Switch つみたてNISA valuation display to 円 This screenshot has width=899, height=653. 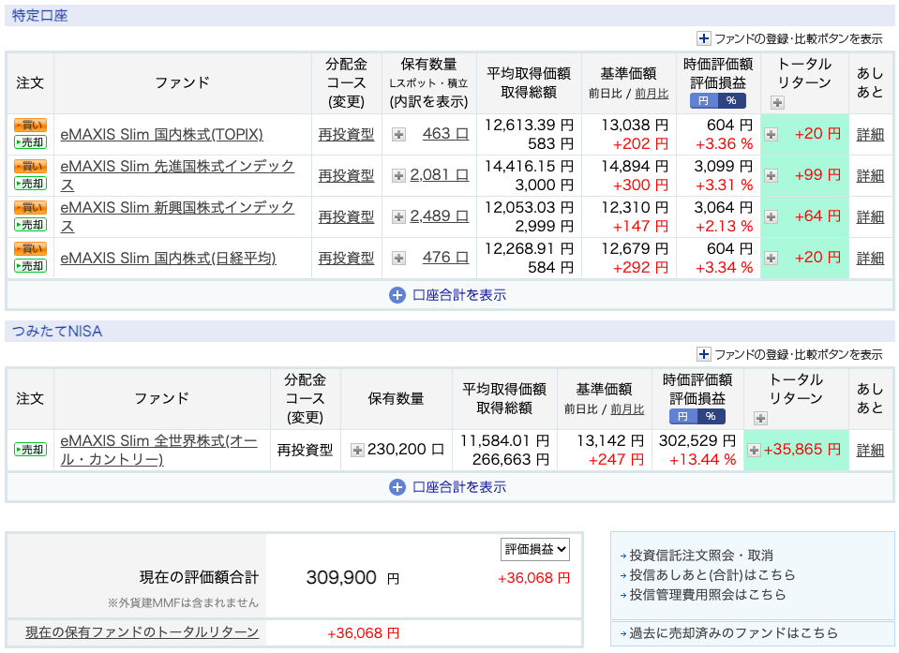click(x=682, y=416)
